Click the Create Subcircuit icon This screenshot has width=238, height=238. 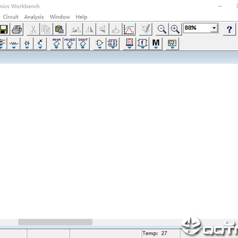click(x=116, y=29)
